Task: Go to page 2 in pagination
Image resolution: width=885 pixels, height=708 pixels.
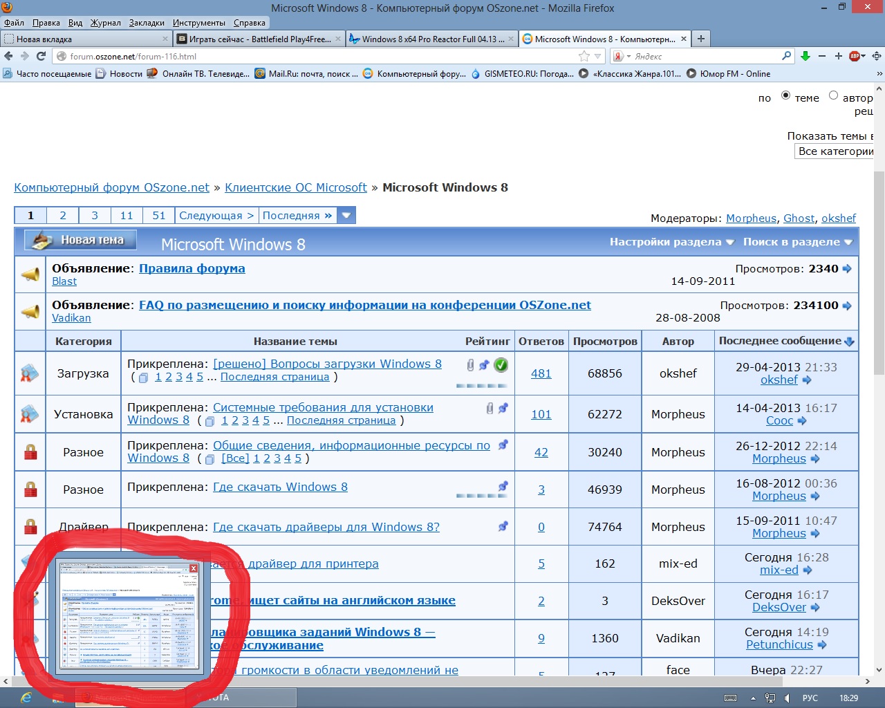Action: (63, 215)
